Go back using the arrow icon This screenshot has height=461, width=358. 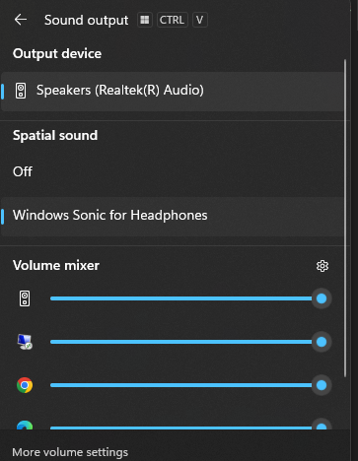(21, 20)
